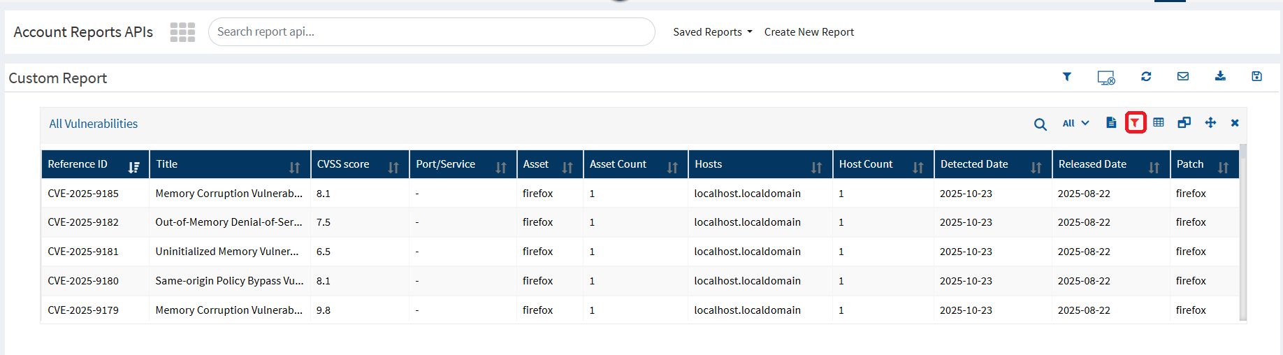Refresh the custom report

tap(1146, 77)
